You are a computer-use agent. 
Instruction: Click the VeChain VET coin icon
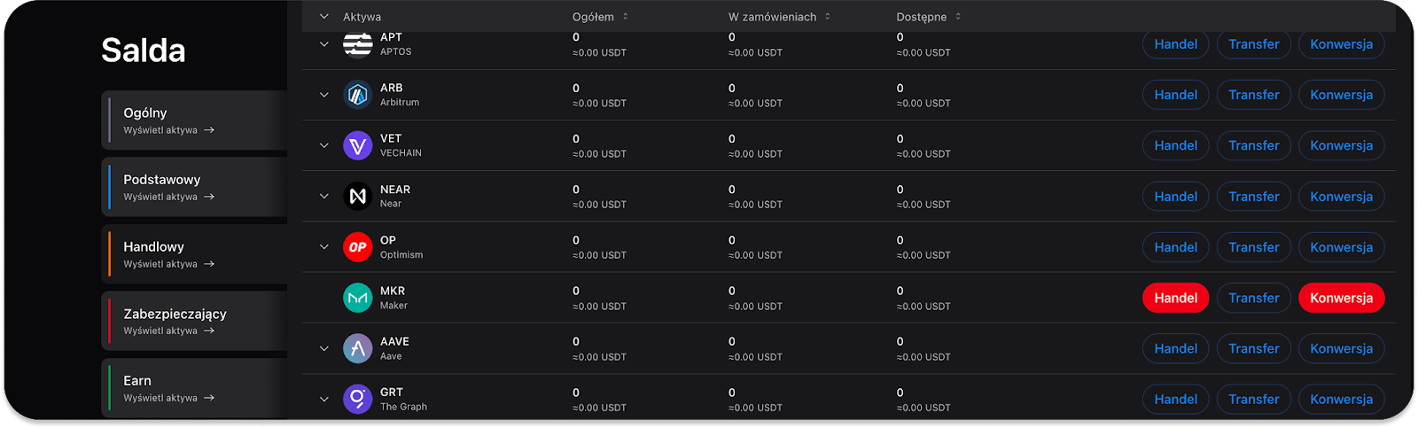click(357, 145)
